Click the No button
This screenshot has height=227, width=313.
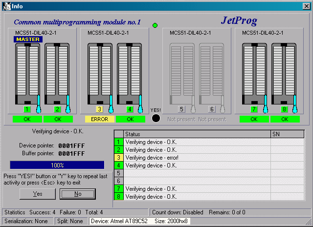point(78,194)
